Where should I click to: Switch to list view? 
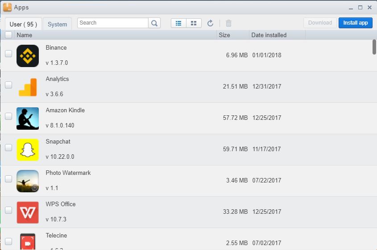[x=178, y=23]
